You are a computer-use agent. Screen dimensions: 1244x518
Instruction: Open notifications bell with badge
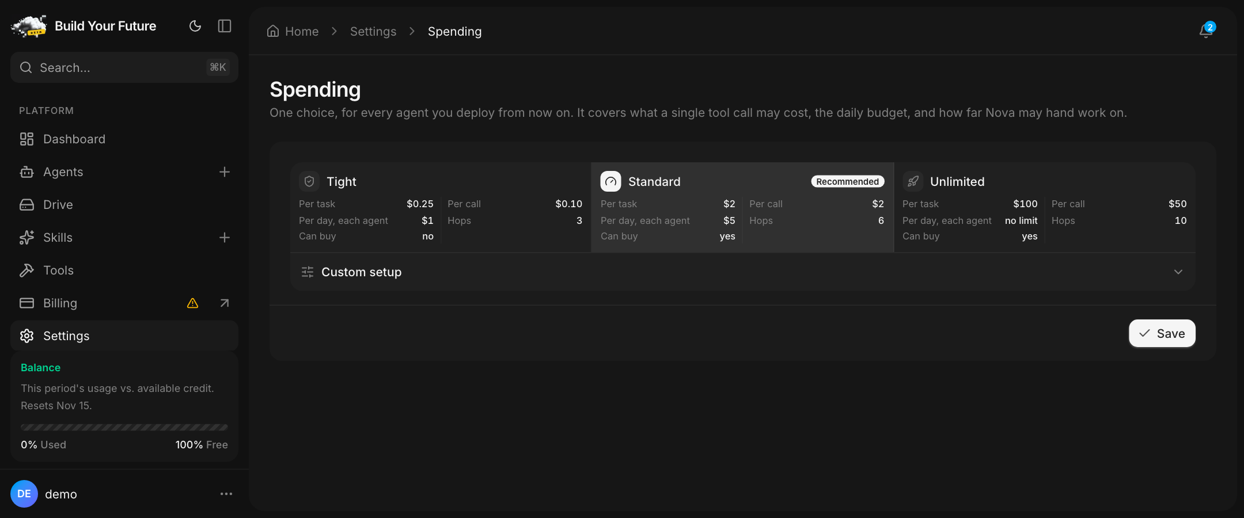pos(1207,31)
